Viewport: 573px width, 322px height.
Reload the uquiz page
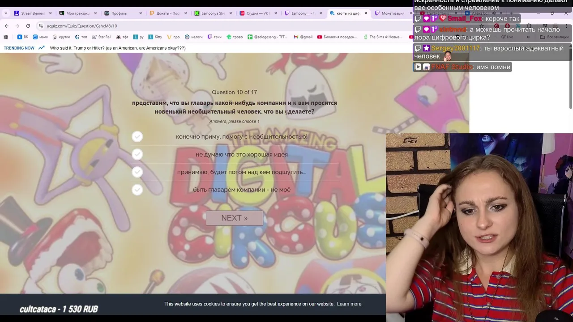(28, 26)
